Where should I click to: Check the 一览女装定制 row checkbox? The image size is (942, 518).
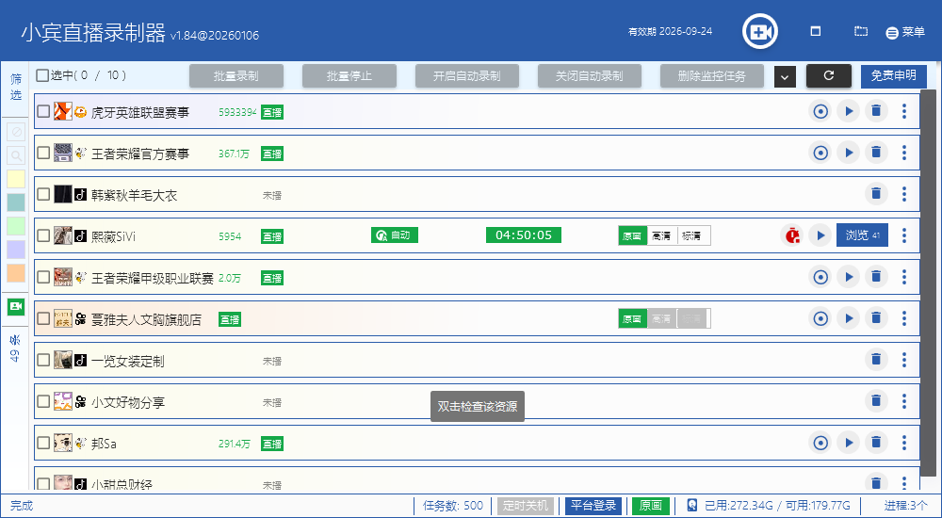[43, 360]
